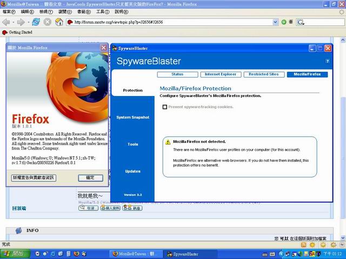Close the About Mozilla Firefox dialog
The image size is (346, 259).
[103, 48]
